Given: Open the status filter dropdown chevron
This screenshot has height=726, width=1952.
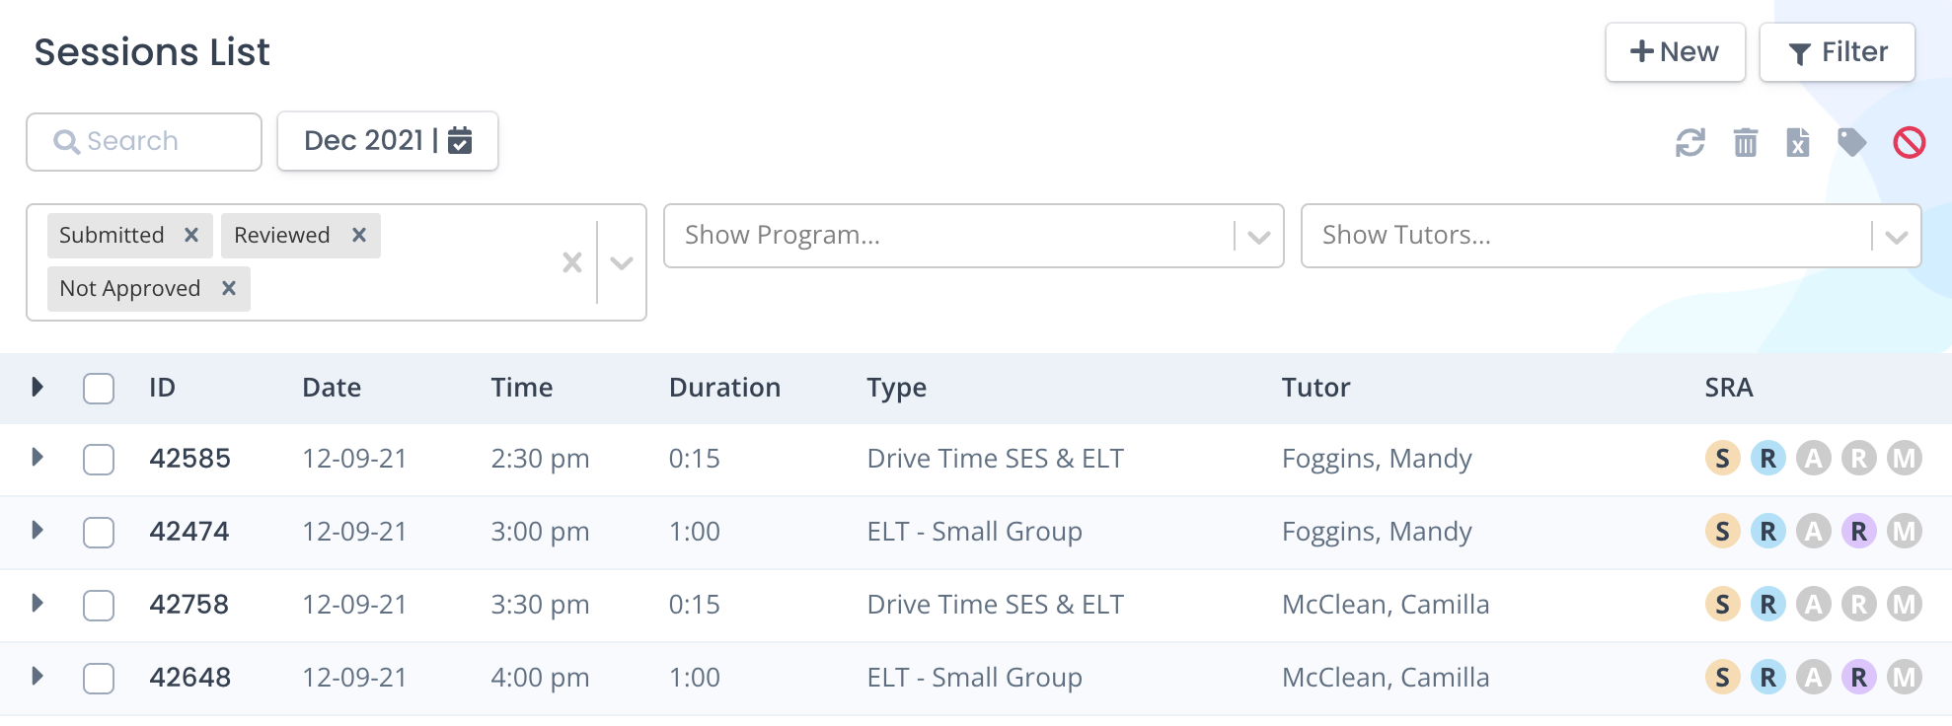Looking at the screenshot, I should point(622,263).
